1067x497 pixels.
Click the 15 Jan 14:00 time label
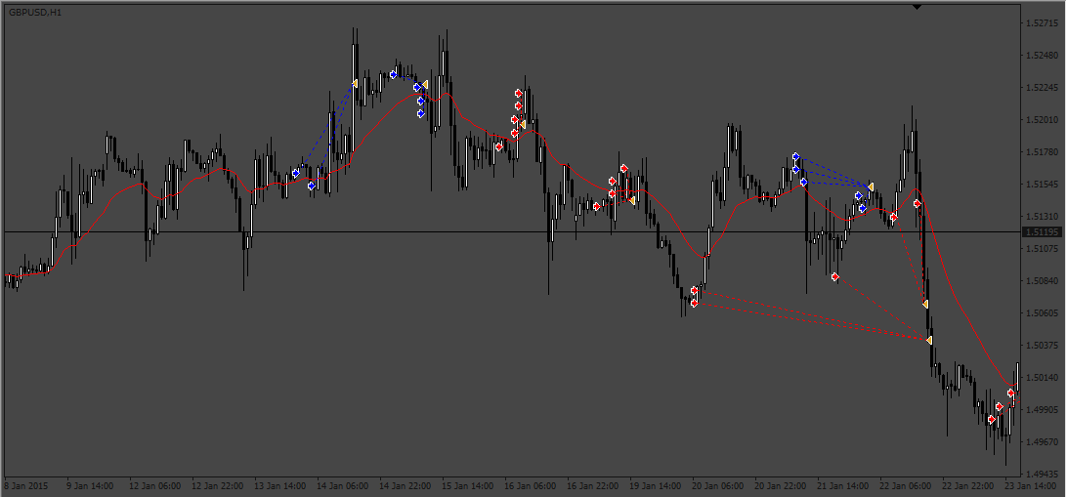coord(470,487)
